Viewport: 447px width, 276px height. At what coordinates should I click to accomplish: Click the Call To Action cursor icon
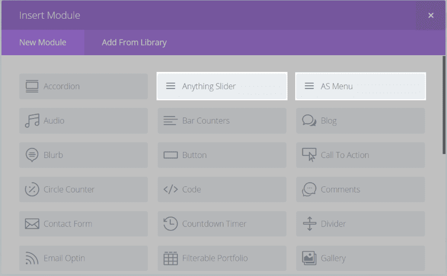(x=309, y=155)
